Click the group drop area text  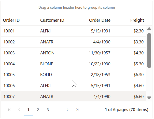pos(77,8)
